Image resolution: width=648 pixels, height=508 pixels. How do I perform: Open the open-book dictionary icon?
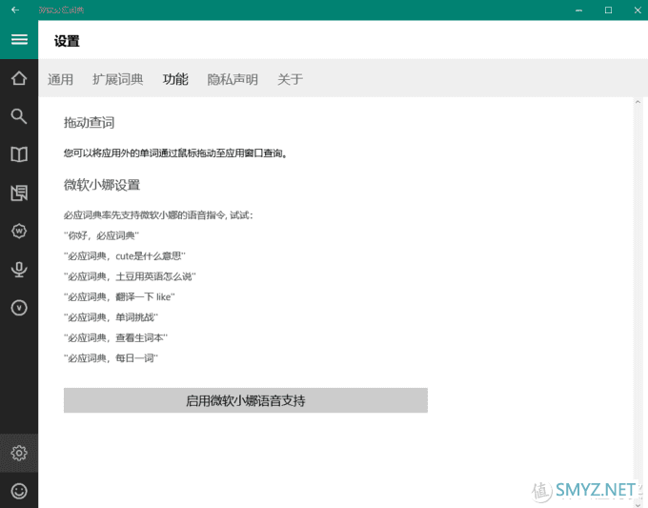click(x=19, y=154)
